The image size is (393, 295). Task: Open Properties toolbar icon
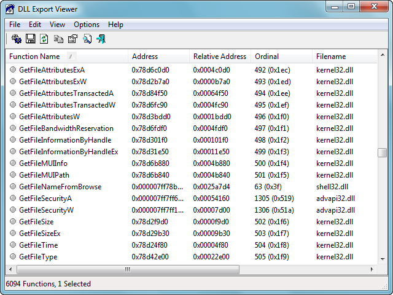[x=72, y=39]
